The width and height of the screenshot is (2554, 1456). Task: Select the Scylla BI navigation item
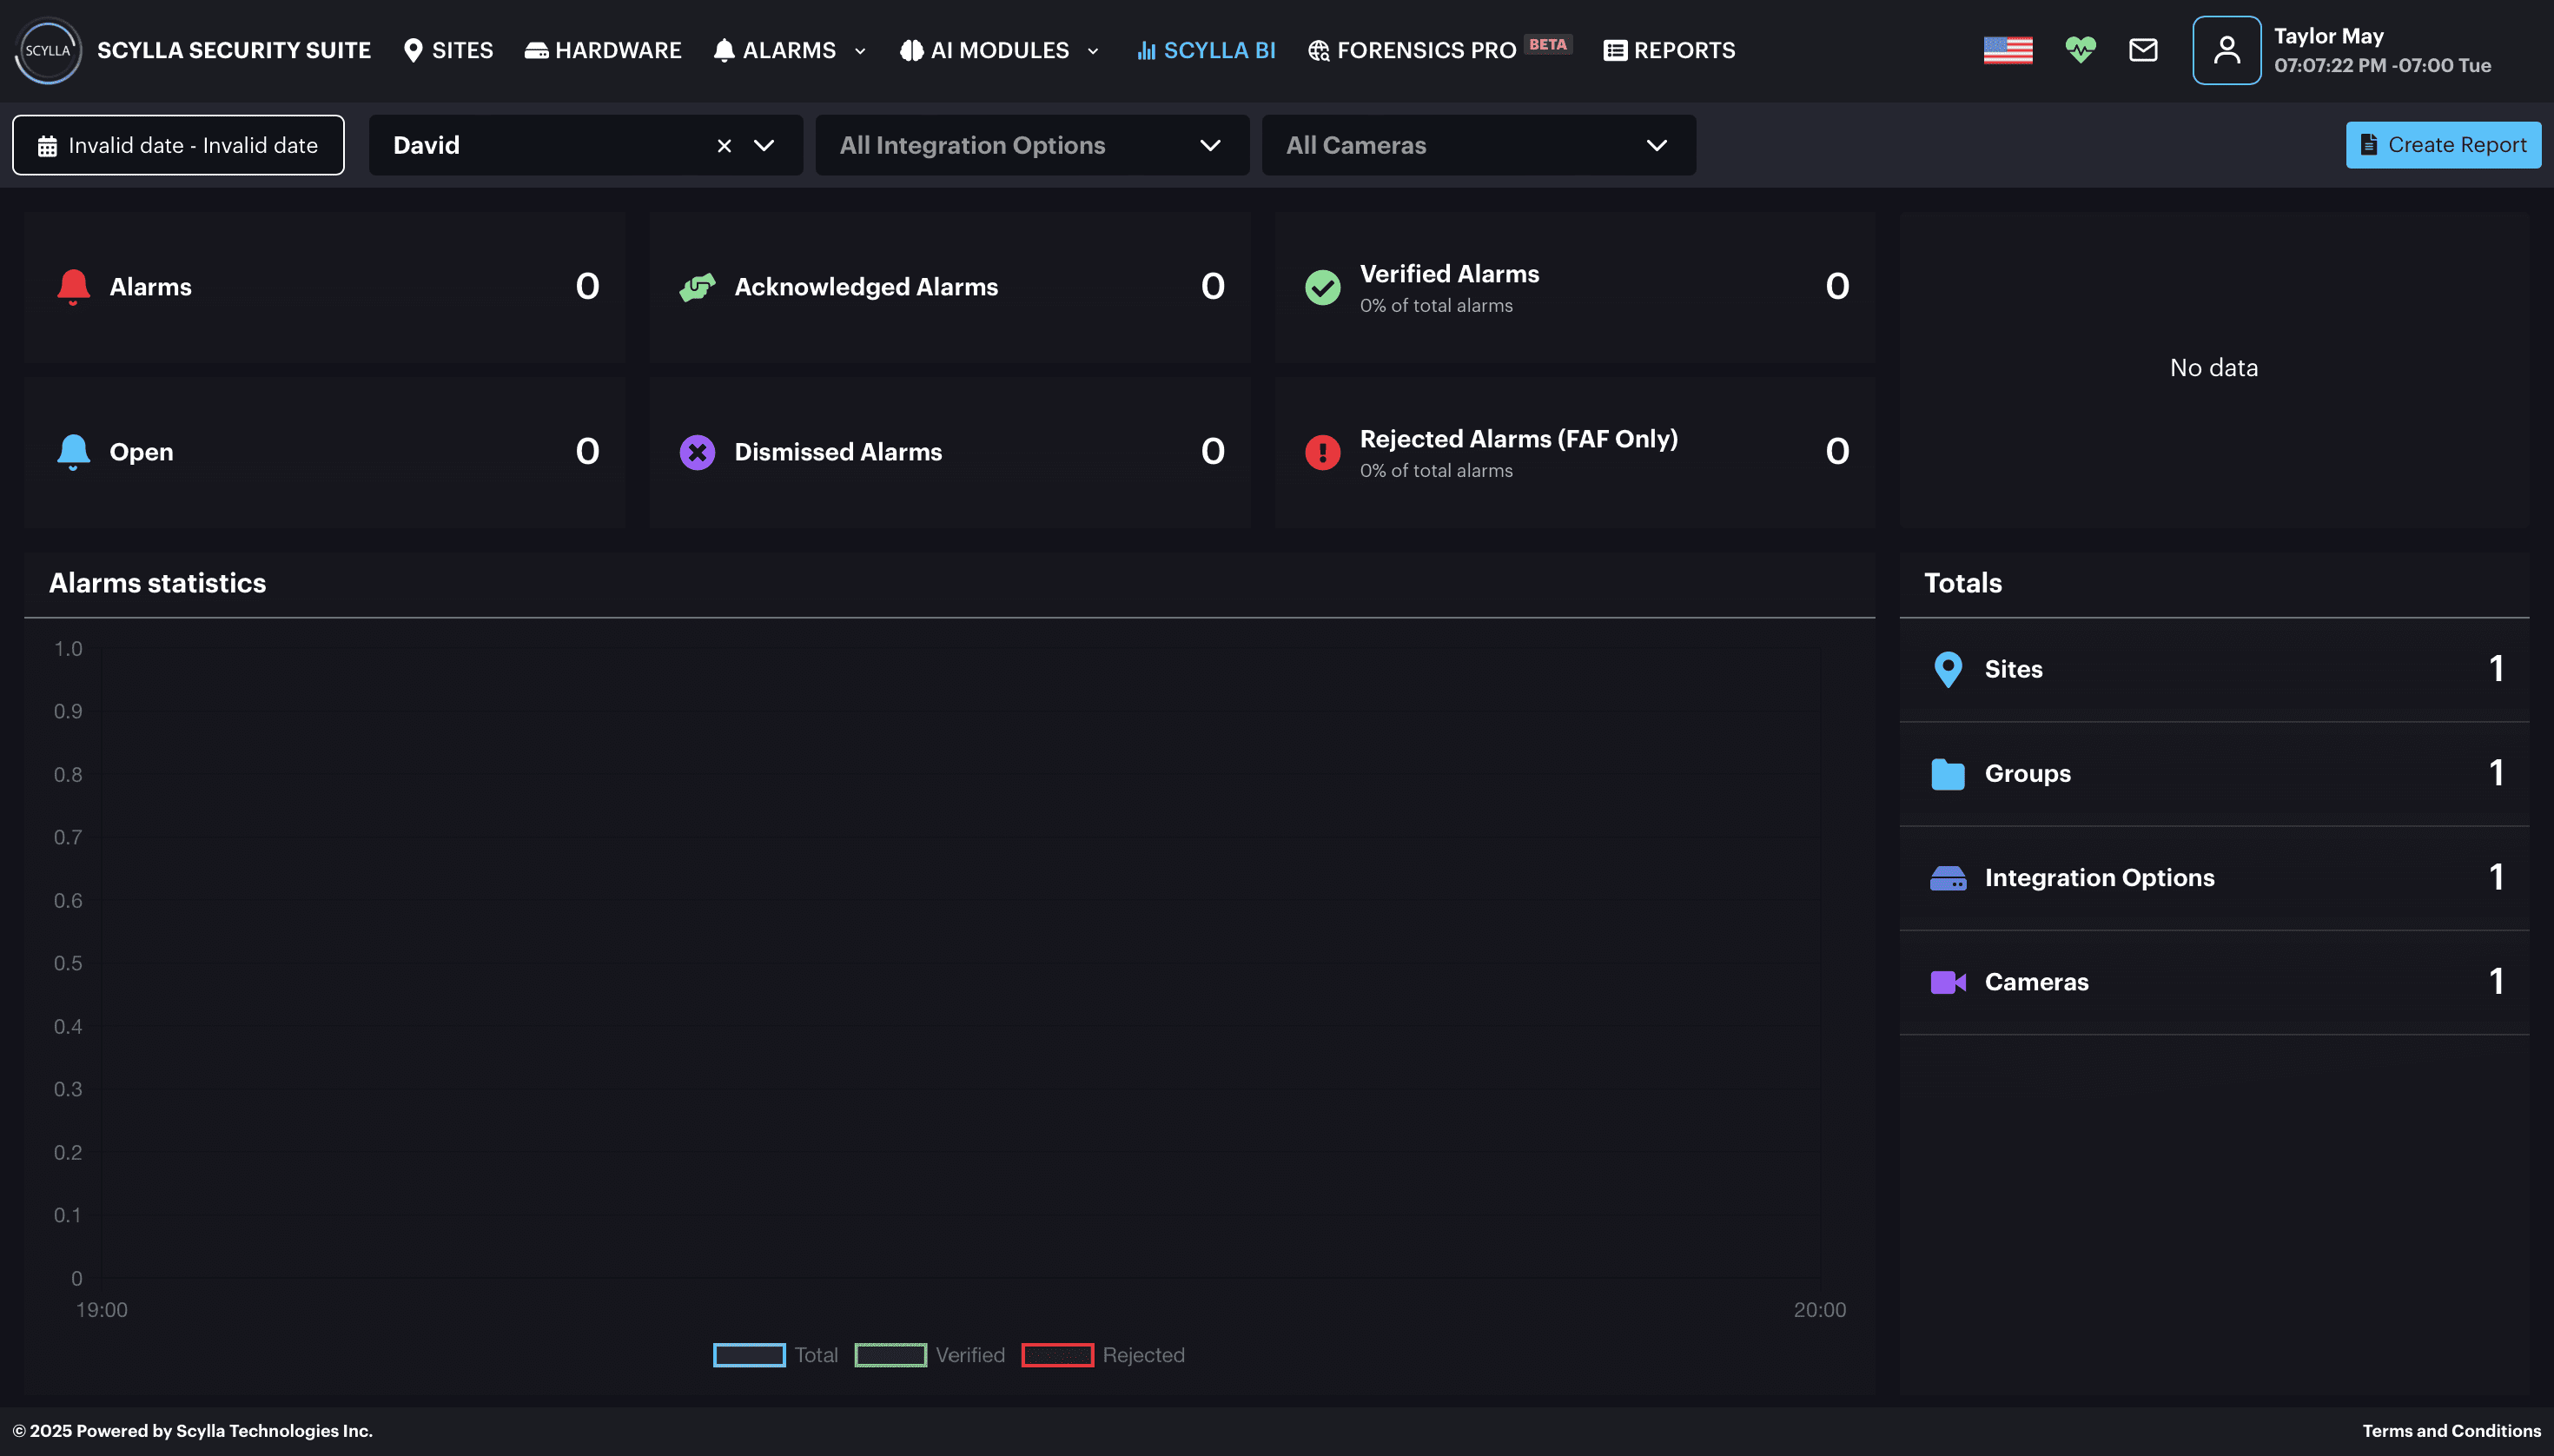(x=1206, y=50)
